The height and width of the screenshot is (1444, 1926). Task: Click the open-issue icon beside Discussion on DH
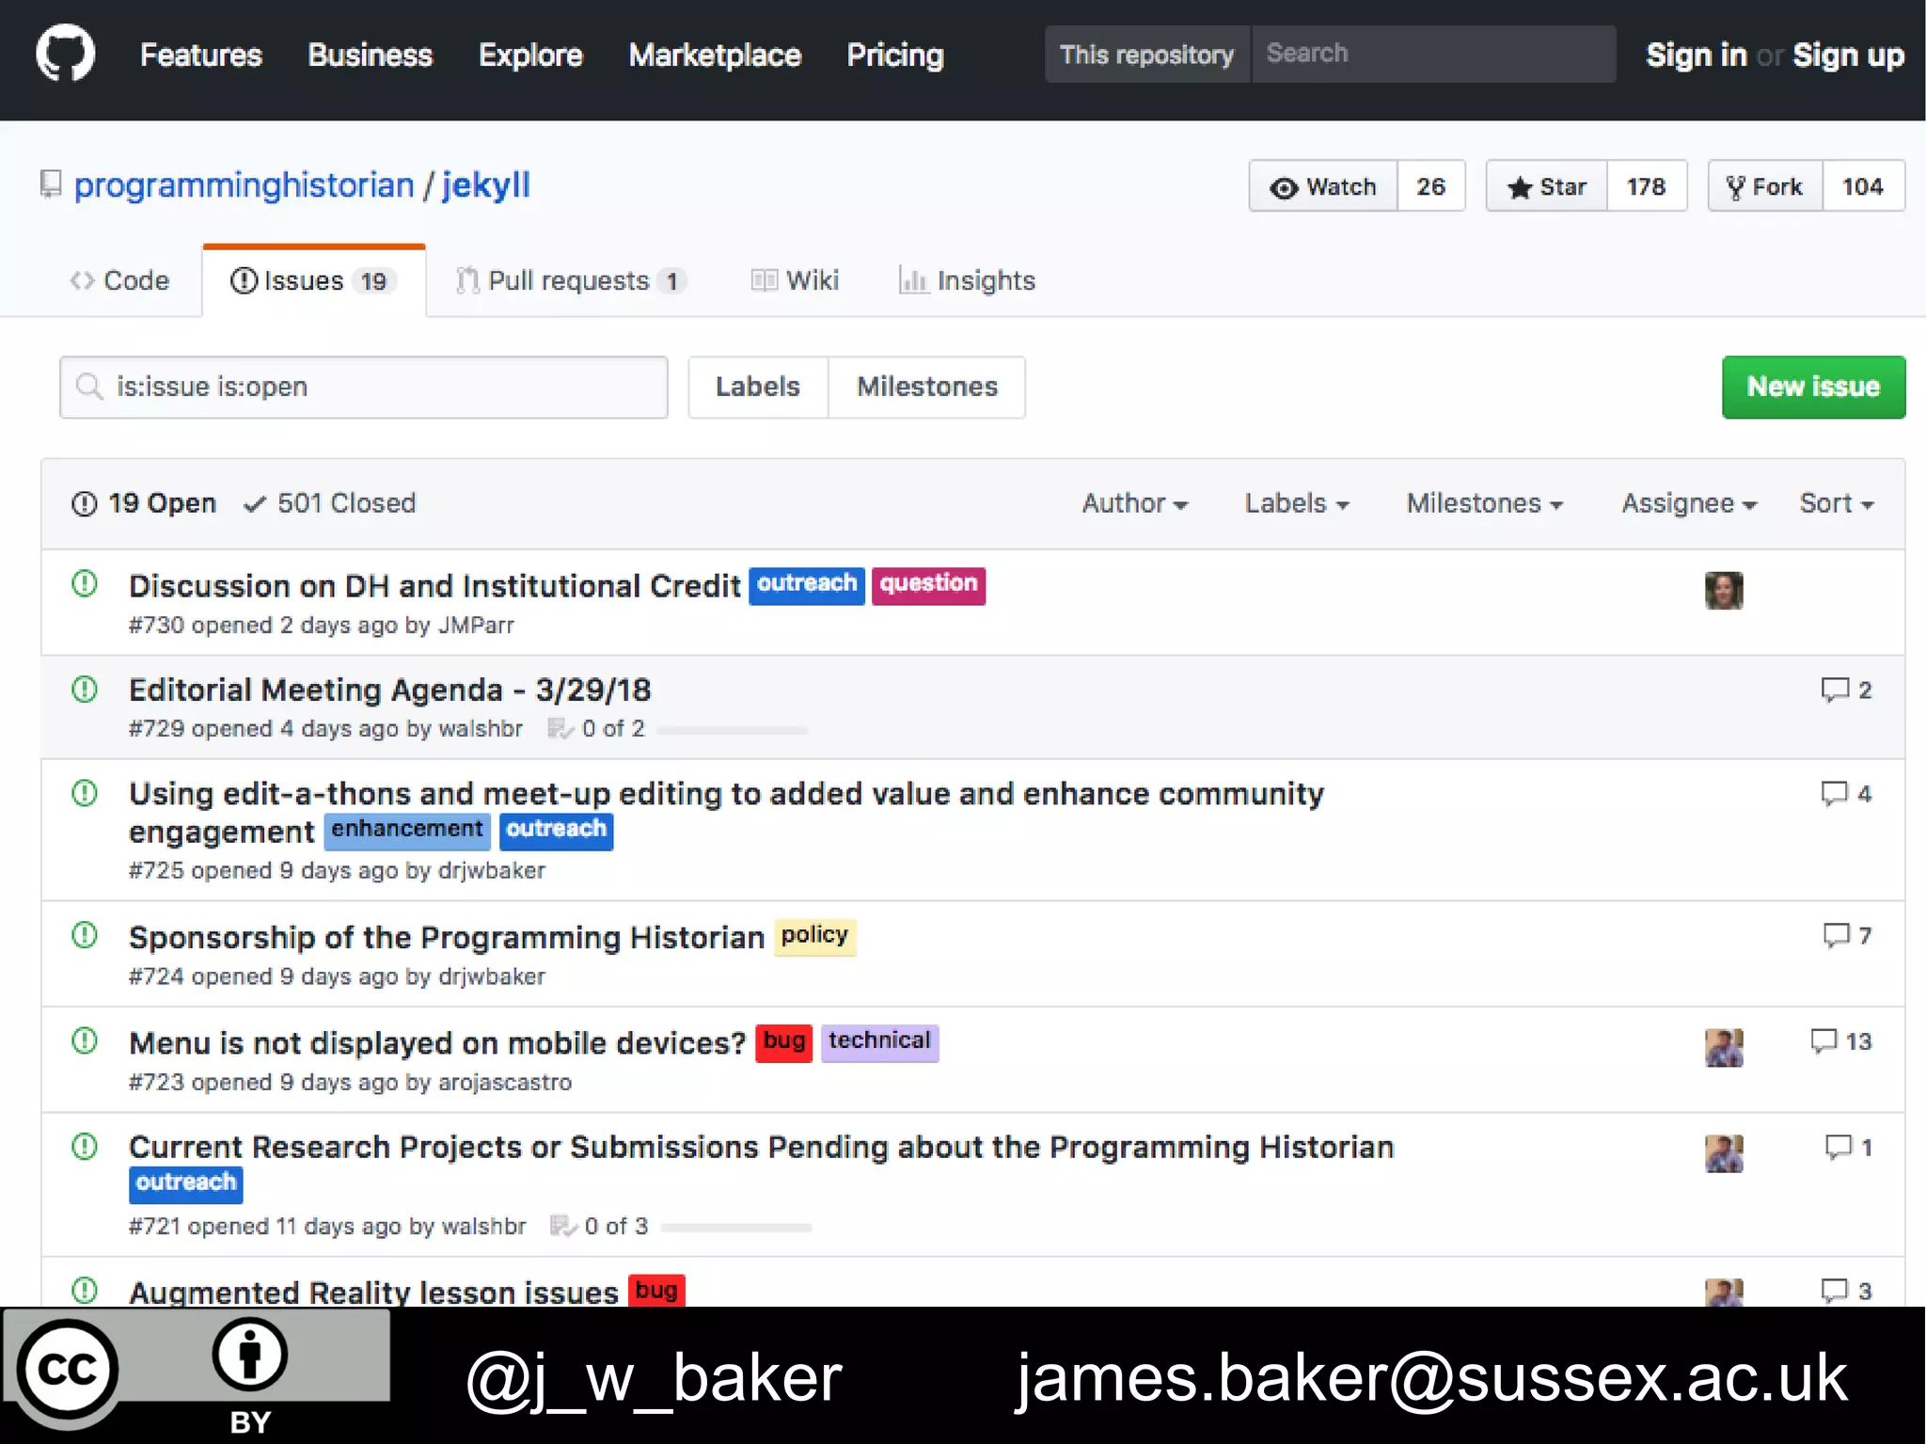tap(85, 584)
